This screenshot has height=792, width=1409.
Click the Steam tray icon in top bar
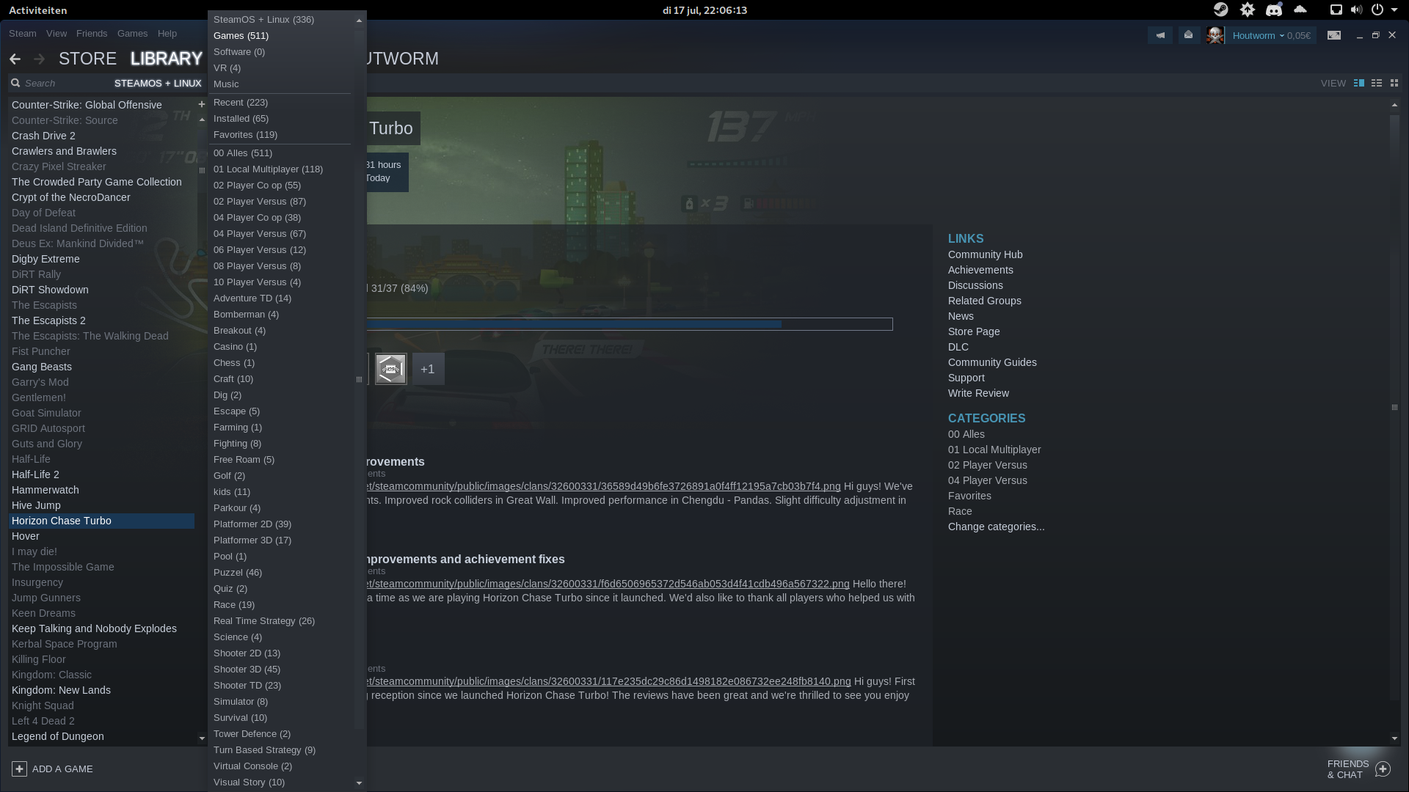tap(1220, 10)
